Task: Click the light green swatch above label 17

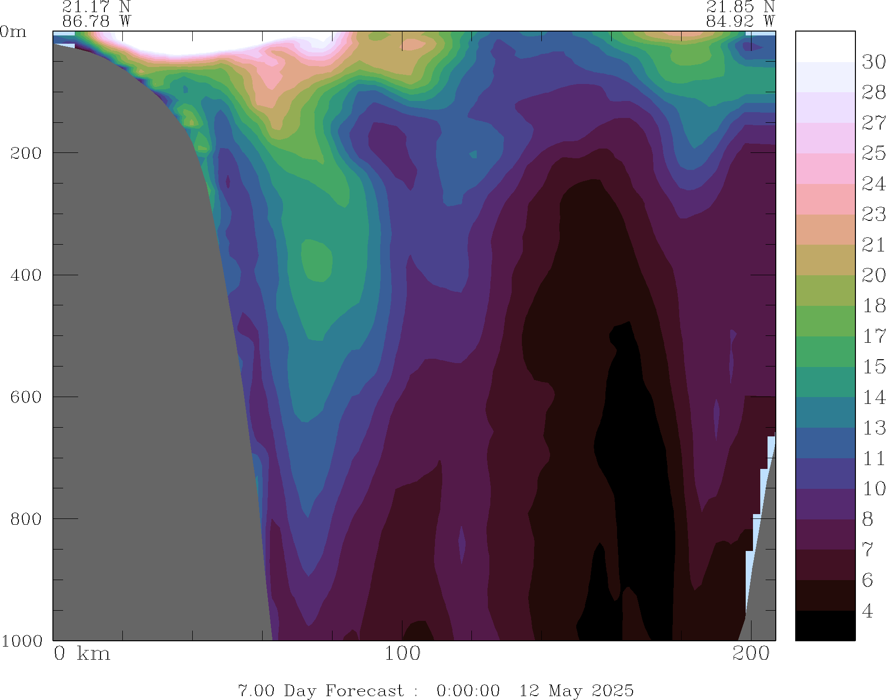Action: pyautogui.click(x=825, y=321)
